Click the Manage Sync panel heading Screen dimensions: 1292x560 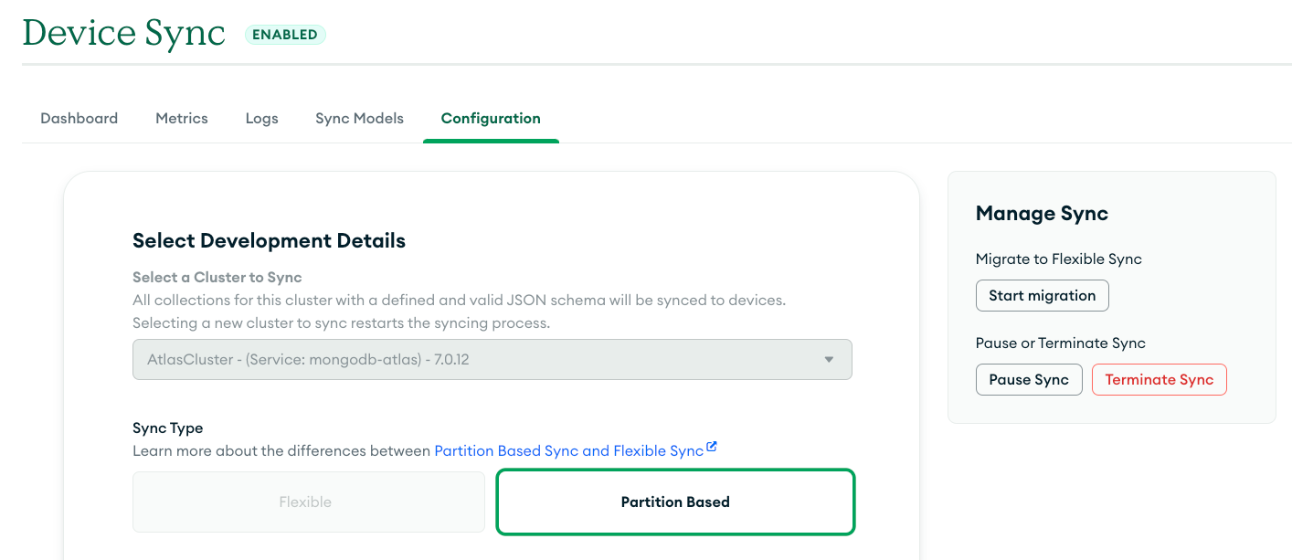1042,214
